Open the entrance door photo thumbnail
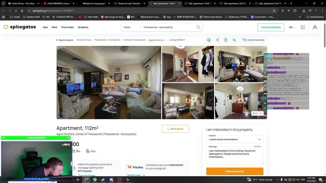The width and height of the screenshot is (326, 183). pos(241,101)
